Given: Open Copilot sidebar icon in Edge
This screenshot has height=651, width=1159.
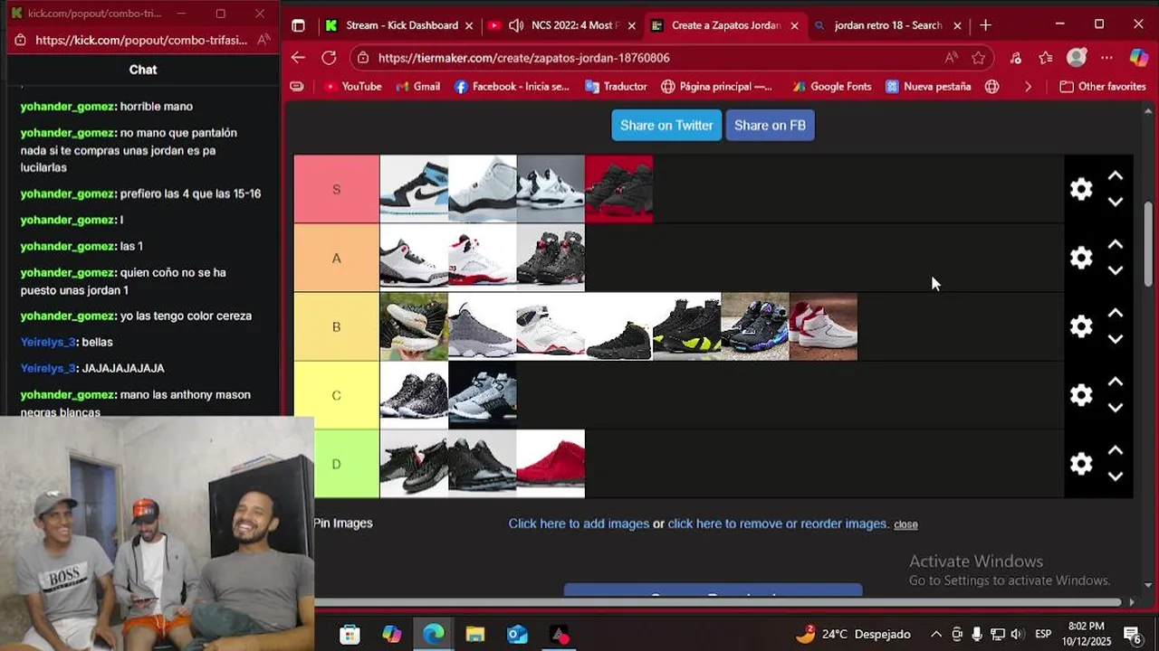Looking at the screenshot, I should 1139,58.
